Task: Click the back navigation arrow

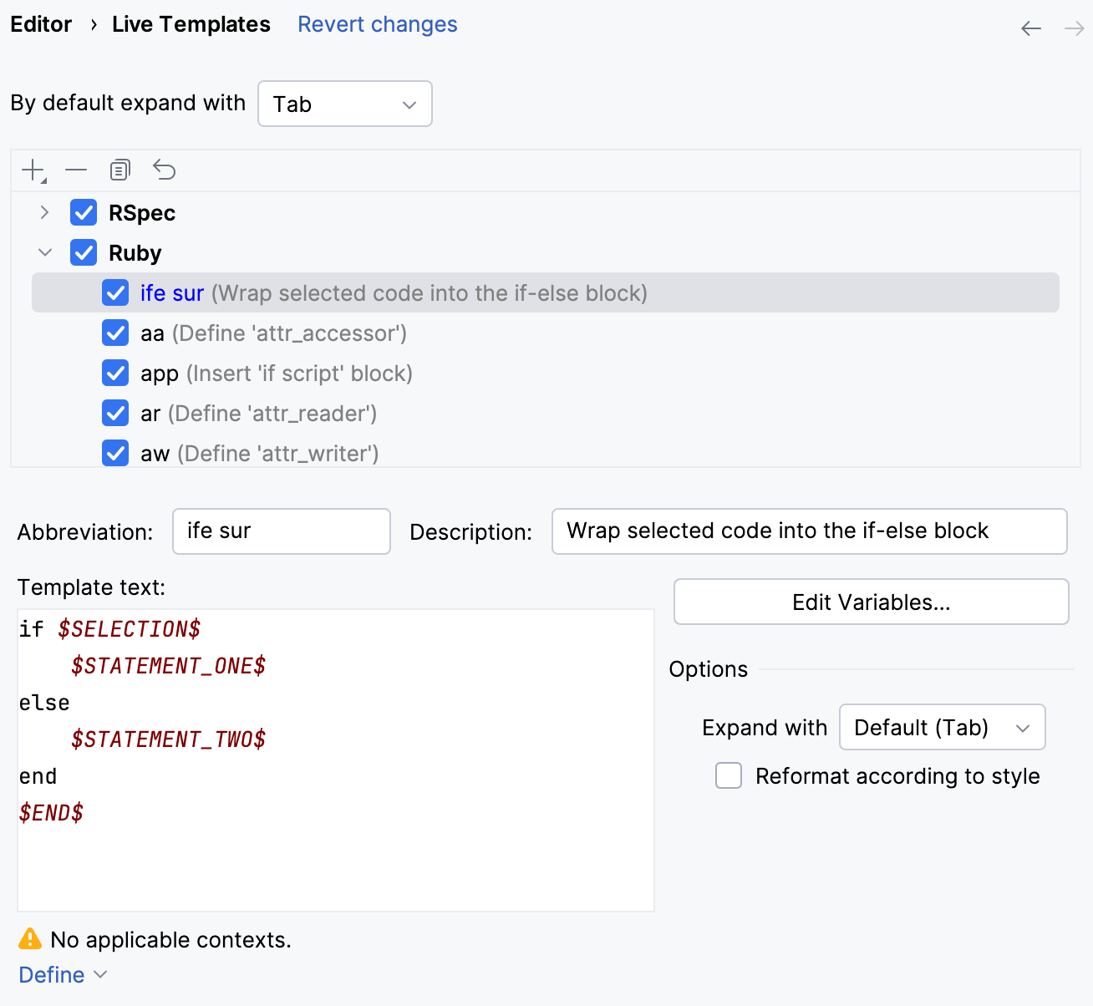Action: coord(1030,28)
